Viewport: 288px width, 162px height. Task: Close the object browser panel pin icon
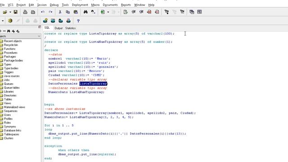pos(40,27)
